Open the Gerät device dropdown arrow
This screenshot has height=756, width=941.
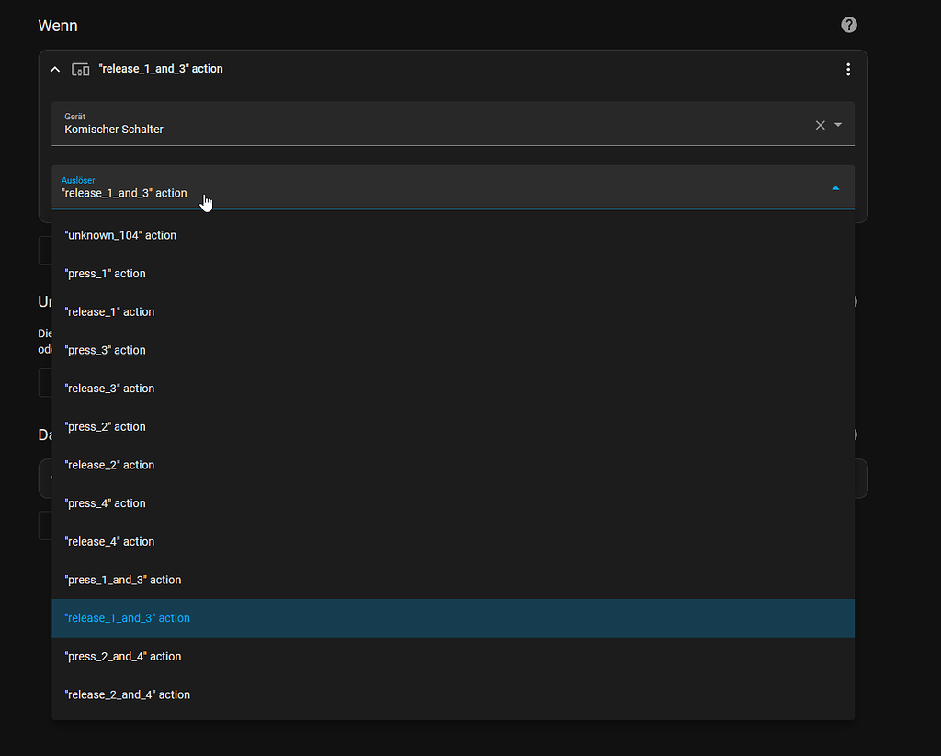point(838,125)
